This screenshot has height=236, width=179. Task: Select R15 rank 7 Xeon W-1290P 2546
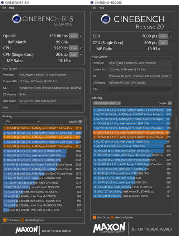click(43, 155)
